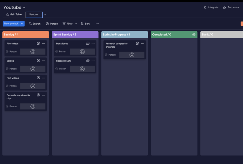Click the New project button
This screenshot has width=243, height=164.
11,24
